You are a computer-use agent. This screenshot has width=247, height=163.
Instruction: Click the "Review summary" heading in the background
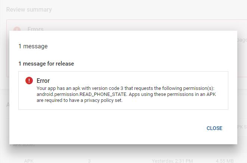coord(29,9)
